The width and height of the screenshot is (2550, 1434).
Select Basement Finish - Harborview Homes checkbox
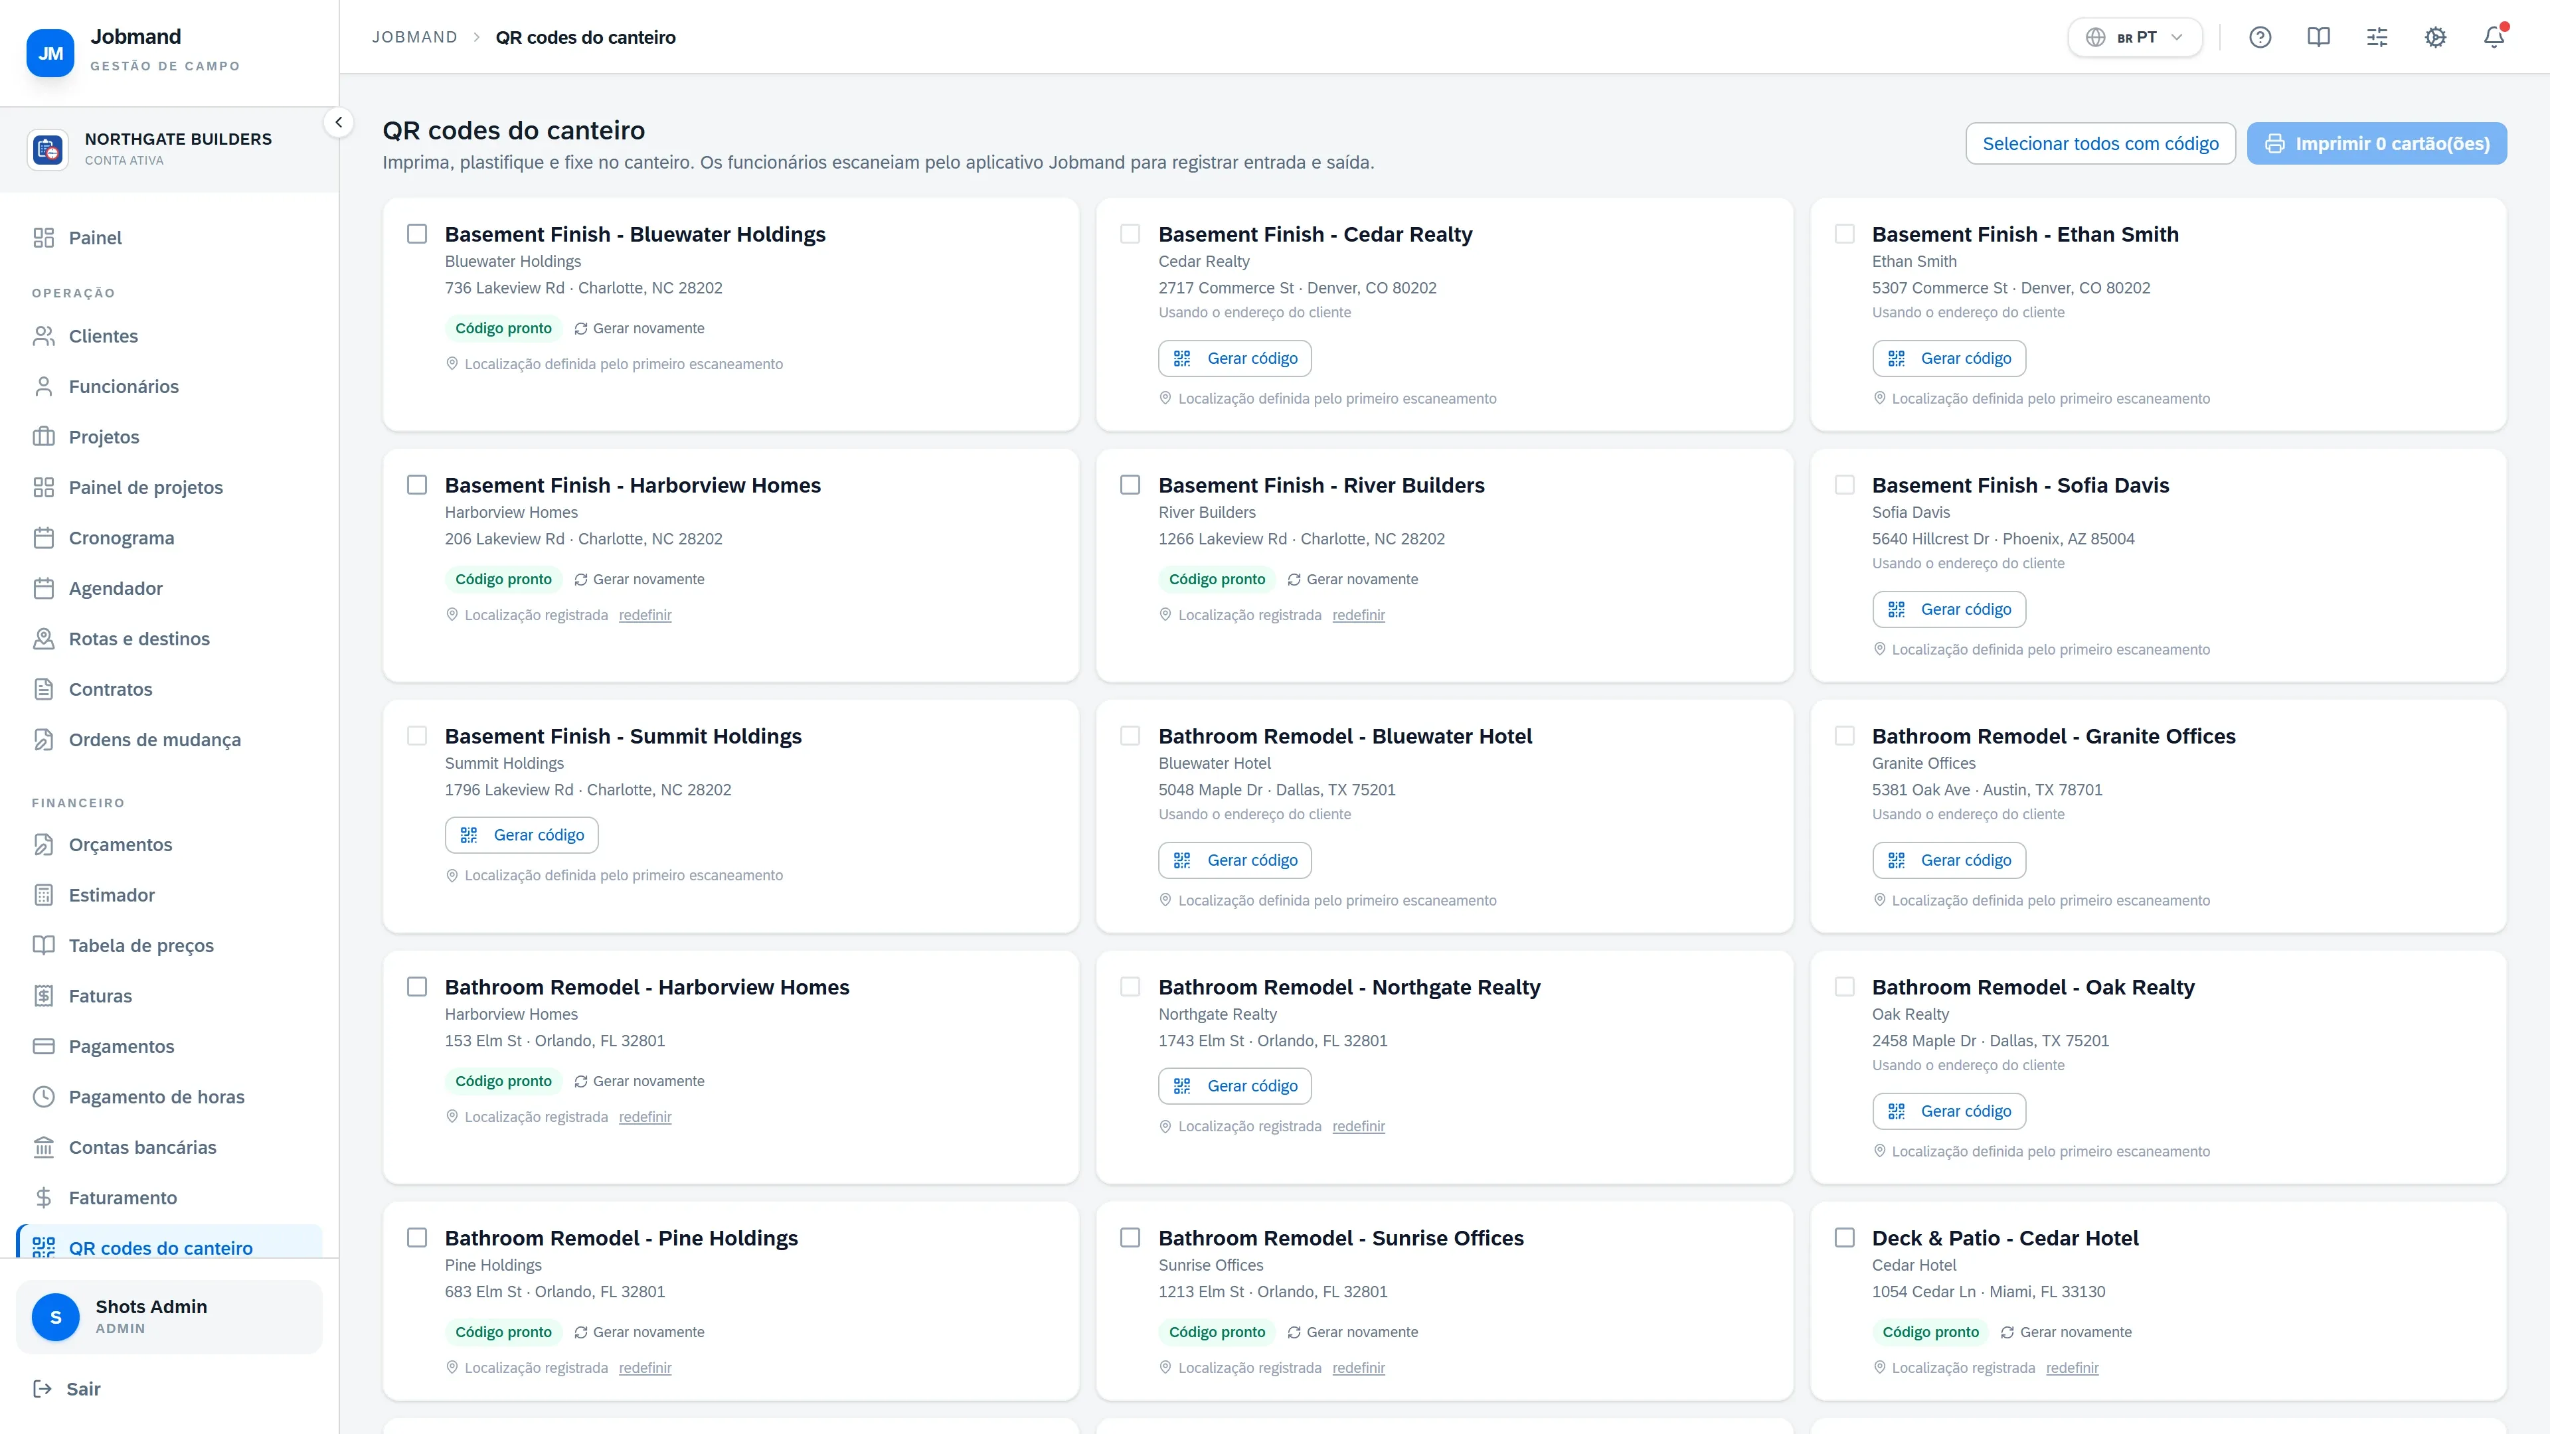[417, 485]
